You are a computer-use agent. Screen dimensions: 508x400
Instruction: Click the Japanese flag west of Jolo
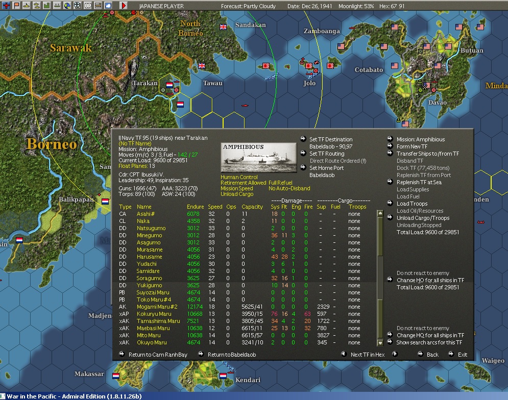tap(266, 66)
